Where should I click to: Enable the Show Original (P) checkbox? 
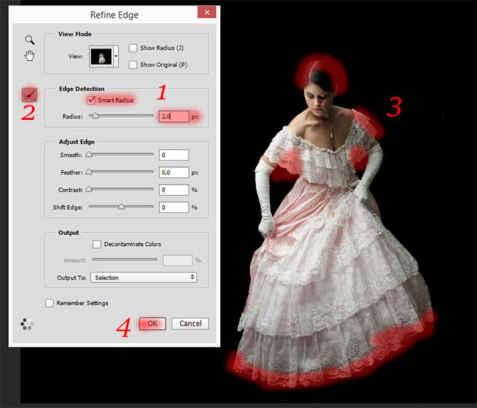pyautogui.click(x=133, y=65)
